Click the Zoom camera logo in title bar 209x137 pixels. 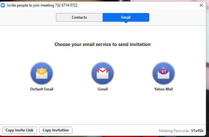(3, 5)
